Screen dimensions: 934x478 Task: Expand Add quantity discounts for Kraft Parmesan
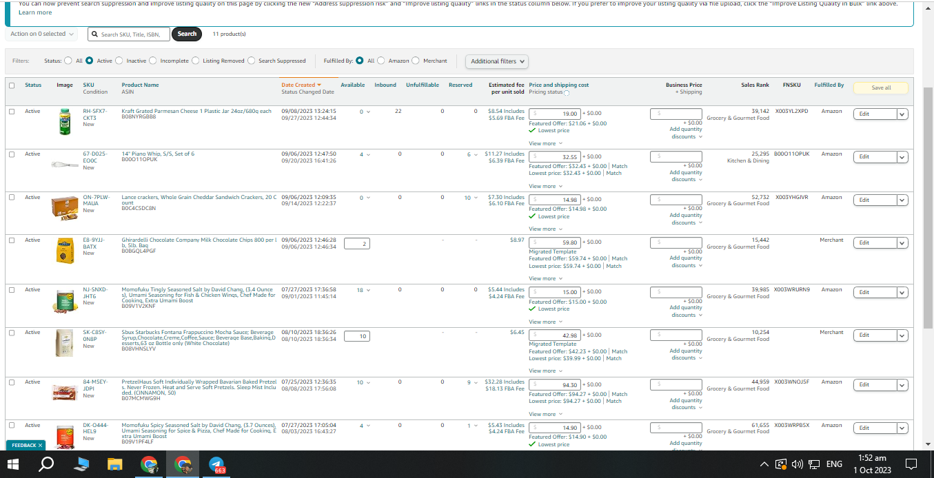(x=686, y=133)
